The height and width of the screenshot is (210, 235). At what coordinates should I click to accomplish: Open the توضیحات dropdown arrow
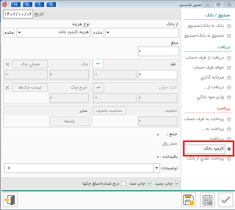coord(156,168)
